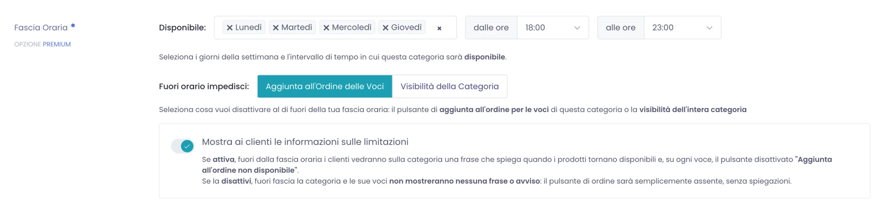Open the 'alle ore' 23:00 dropdown
This screenshot has height=213, width=886.
(683, 28)
